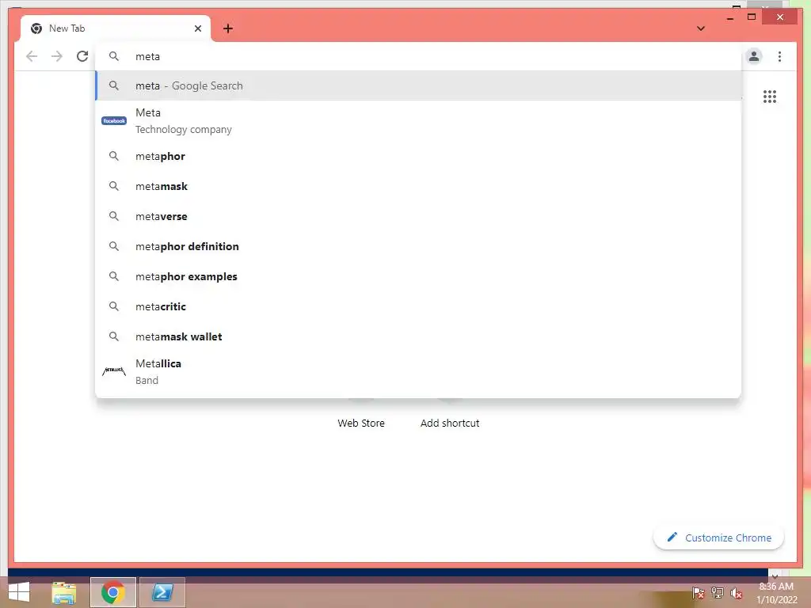Select 'metamask wallet' suggestion
The width and height of the screenshot is (811, 608).
pyautogui.click(x=418, y=336)
